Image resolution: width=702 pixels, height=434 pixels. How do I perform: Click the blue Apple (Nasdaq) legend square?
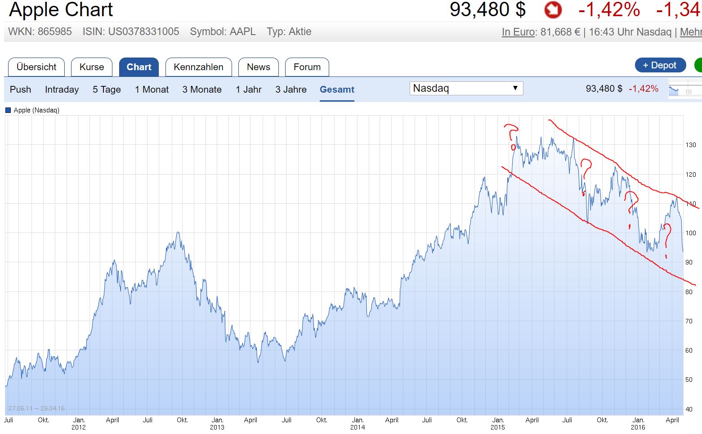point(7,110)
